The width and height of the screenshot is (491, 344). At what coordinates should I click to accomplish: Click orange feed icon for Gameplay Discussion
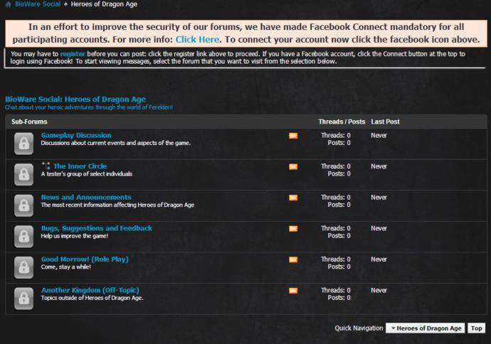pyautogui.click(x=293, y=136)
